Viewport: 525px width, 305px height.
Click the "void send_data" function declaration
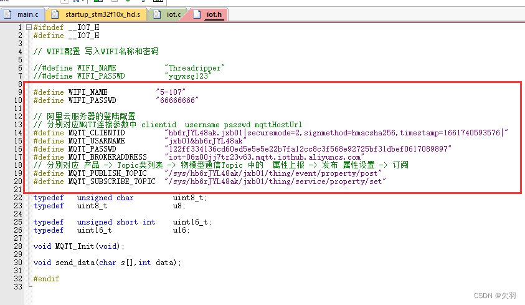[107, 263]
